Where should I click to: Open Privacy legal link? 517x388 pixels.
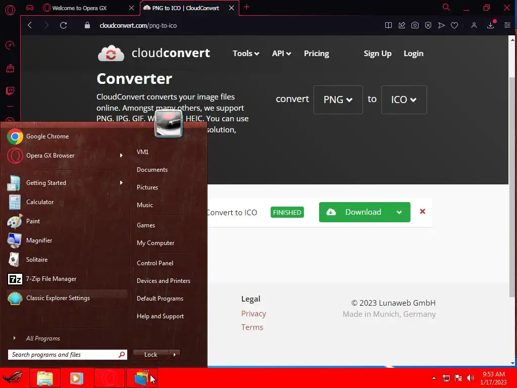253,313
